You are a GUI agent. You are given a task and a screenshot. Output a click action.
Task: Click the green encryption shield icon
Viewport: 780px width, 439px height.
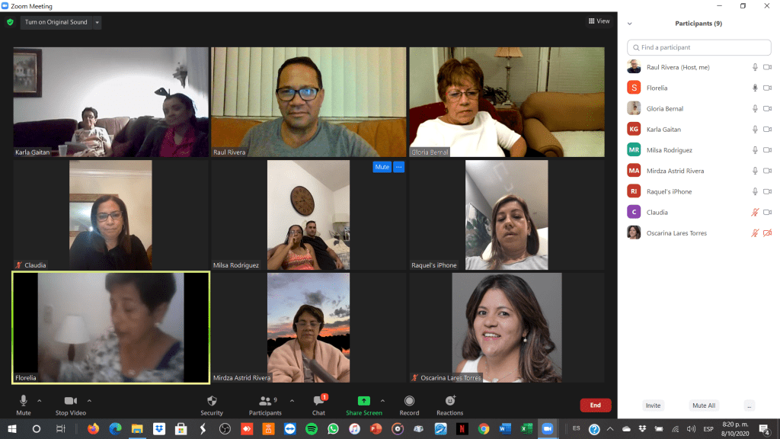tap(10, 22)
